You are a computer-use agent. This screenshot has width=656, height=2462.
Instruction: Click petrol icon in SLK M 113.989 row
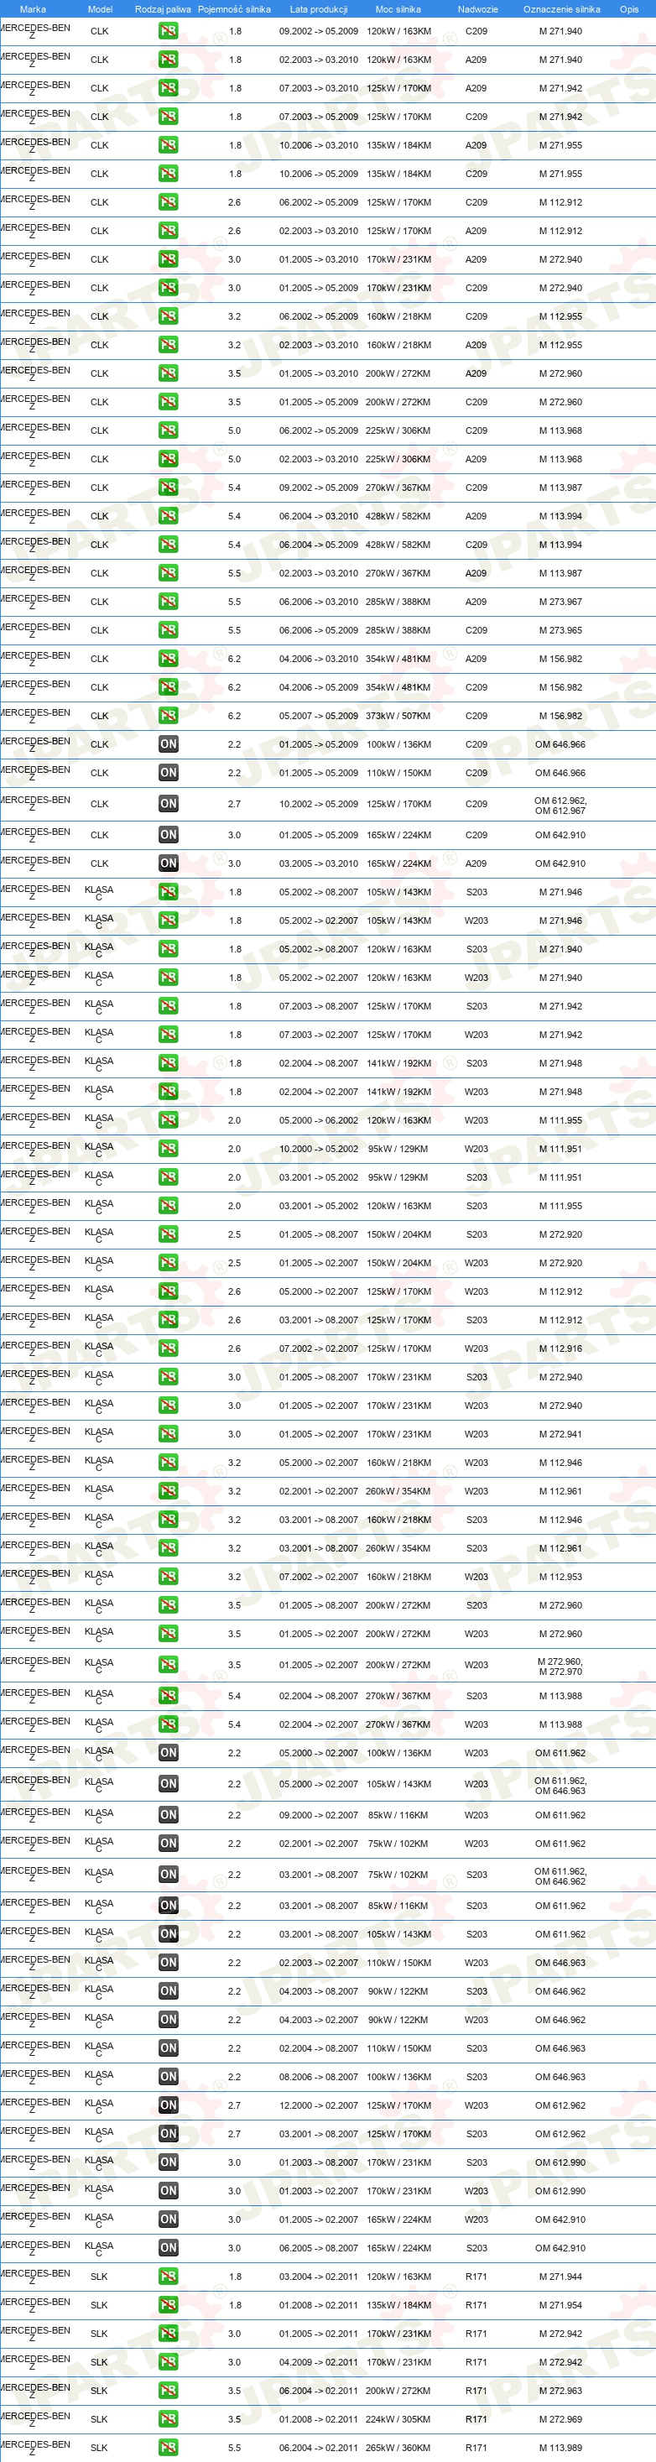pyautogui.click(x=168, y=2449)
